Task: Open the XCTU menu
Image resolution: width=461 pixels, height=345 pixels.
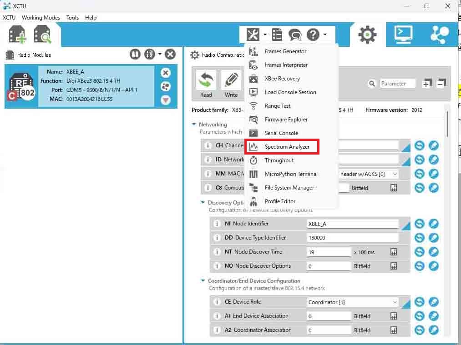Action: (9, 18)
